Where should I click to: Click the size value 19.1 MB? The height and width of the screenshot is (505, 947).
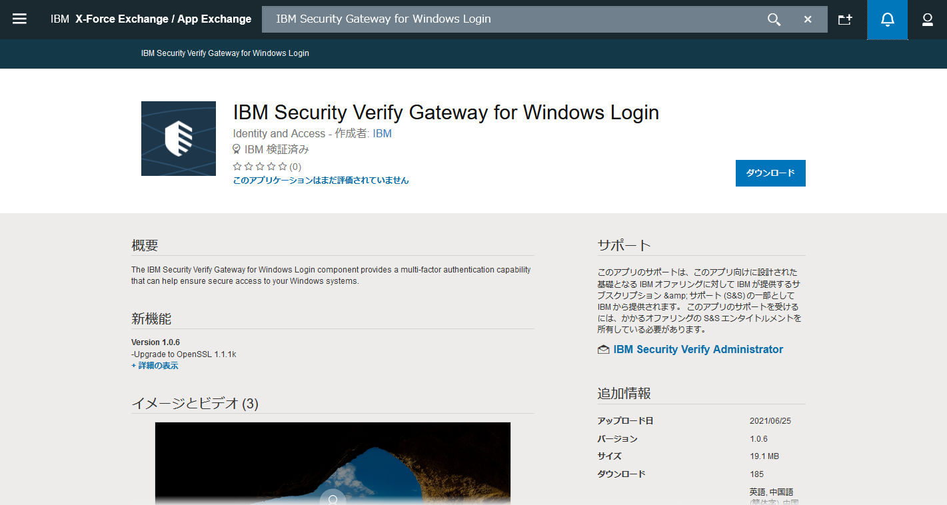click(x=764, y=456)
